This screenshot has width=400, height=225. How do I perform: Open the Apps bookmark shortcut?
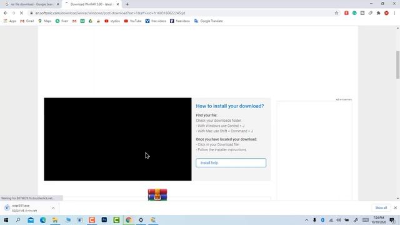[x=10, y=21]
